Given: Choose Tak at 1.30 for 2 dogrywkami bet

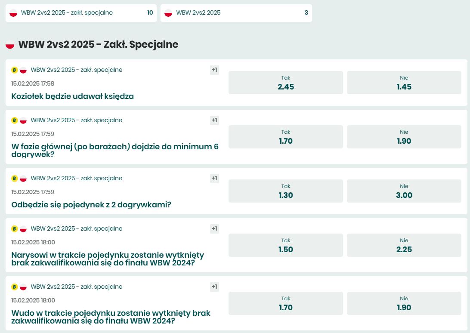Looking at the screenshot, I should point(285,191).
